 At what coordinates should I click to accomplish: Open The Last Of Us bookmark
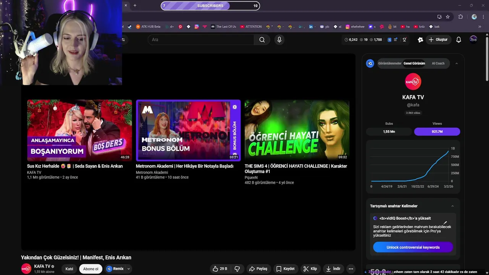223,27
